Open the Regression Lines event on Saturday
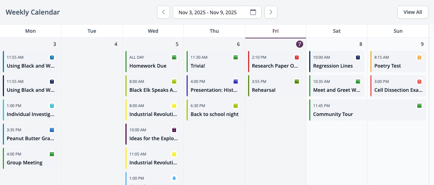 (337, 62)
